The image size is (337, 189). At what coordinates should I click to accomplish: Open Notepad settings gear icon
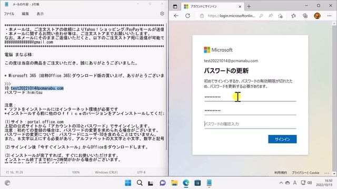coord(162,14)
